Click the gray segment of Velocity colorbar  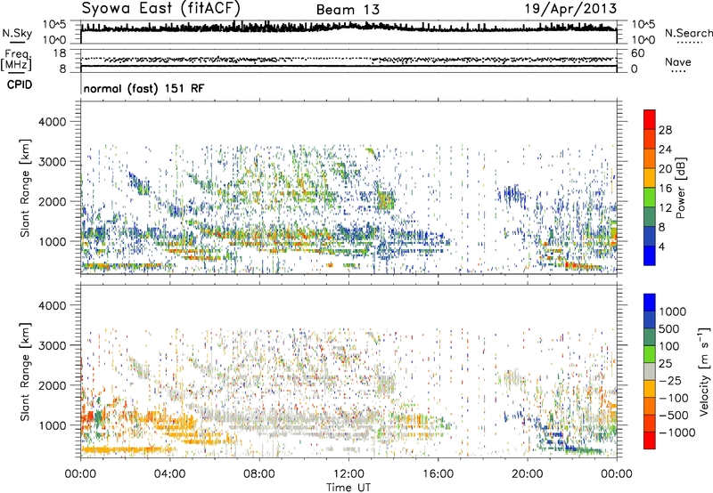pos(650,371)
